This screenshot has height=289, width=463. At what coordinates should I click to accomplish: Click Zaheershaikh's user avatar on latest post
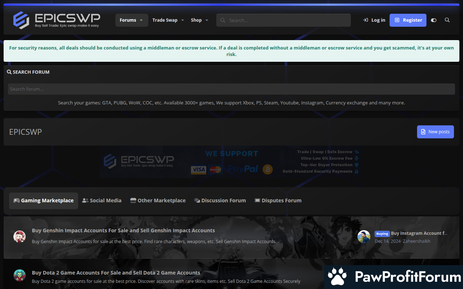pos(364,237)
